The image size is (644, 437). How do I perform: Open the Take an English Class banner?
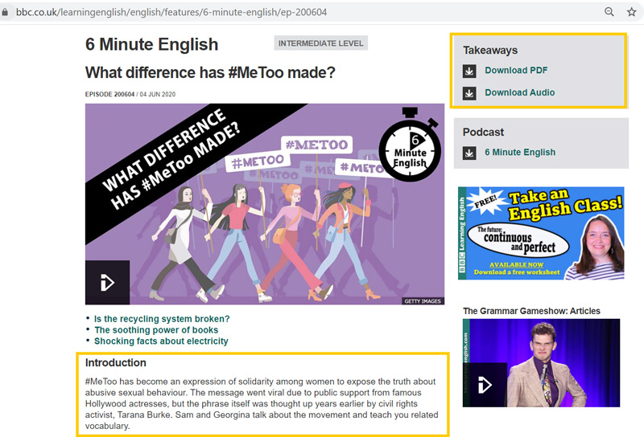coord(540,233)
